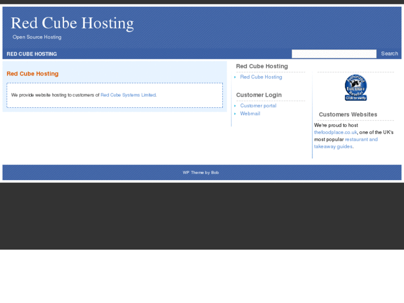This screenshot has height=303, width=404.
Task: Click the Red Cube Hosting sidebar heading
Action: coord(262,66)
